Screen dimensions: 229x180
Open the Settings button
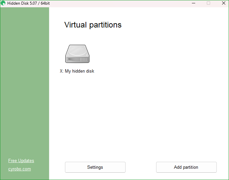(x=95, y=167)
